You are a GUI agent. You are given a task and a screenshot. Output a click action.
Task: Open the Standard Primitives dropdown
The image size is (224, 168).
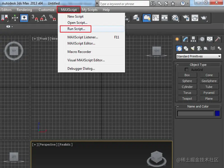point(219,56)
